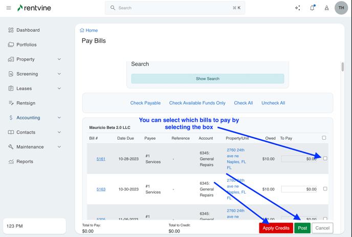The height and width of the screenshot is (237, 352).
Task: Expand the Accounting menu chevron
Action: pyautogui.click(x=59, y=118)
